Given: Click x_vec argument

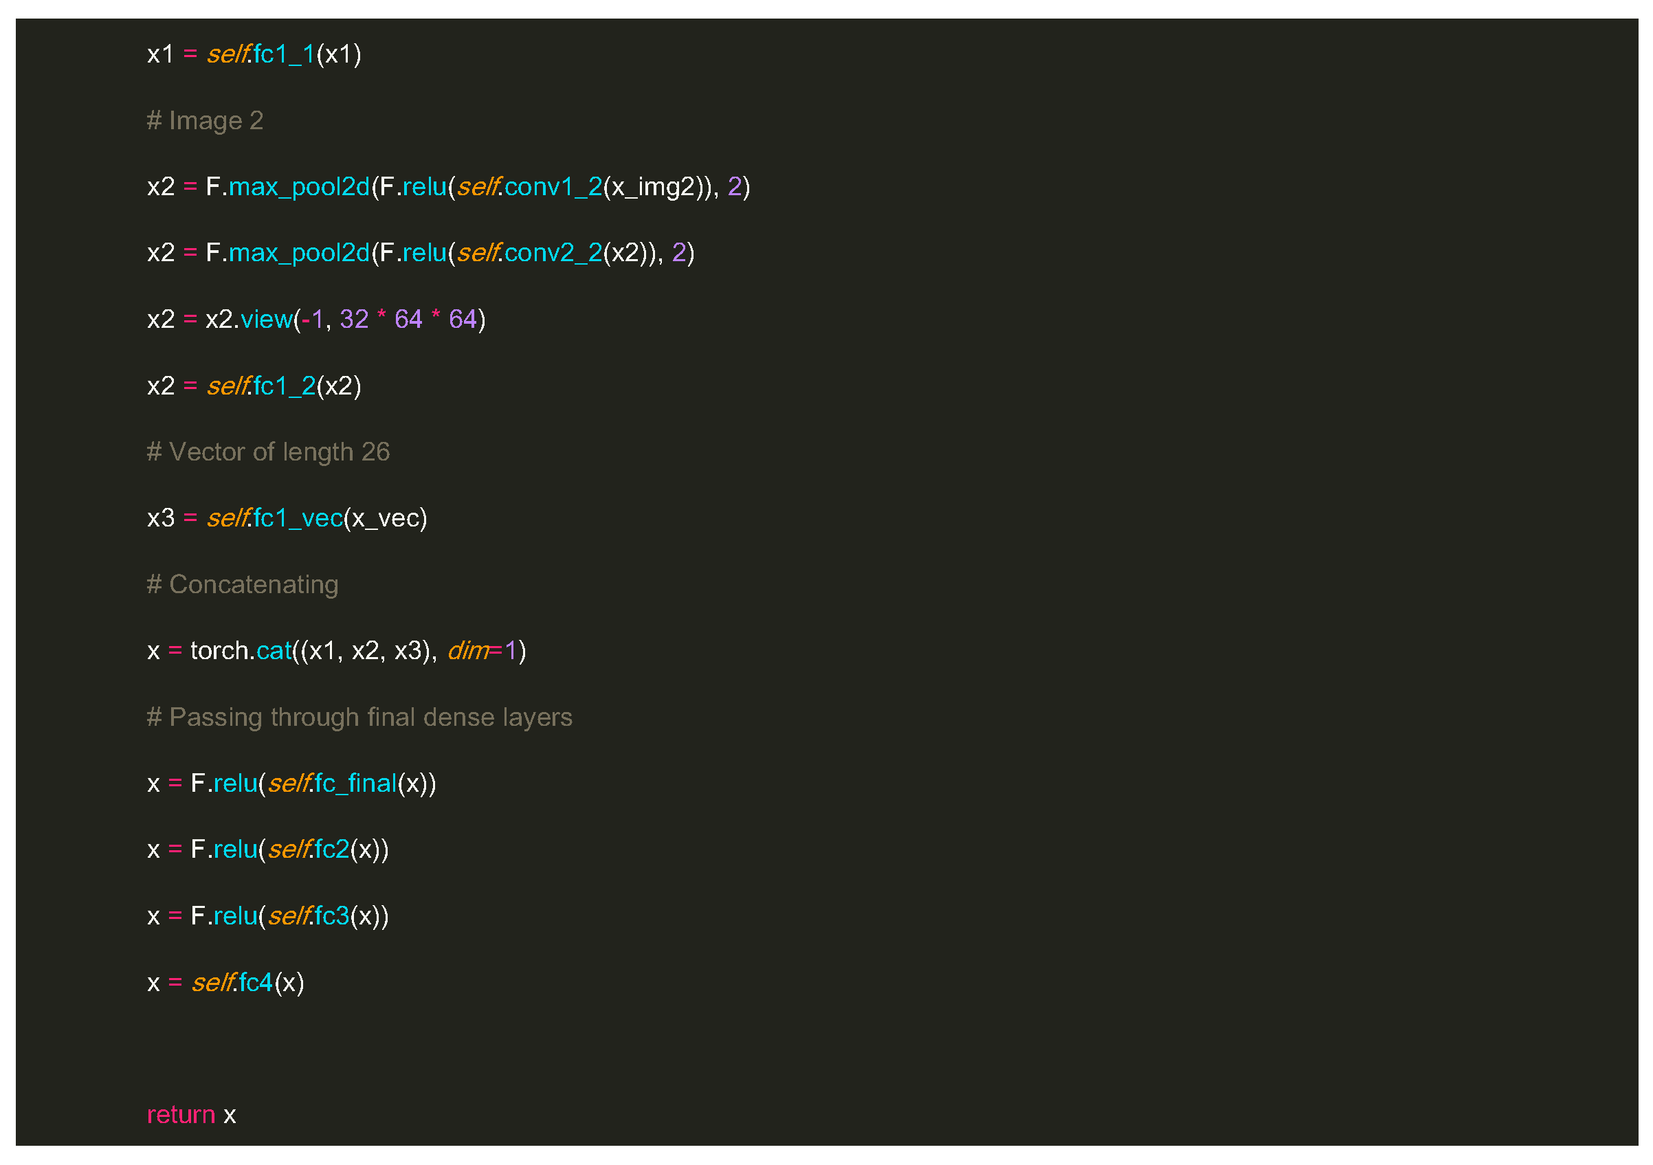Looking at the screenshot, I should pyautogui.click(x=385, y=518).
